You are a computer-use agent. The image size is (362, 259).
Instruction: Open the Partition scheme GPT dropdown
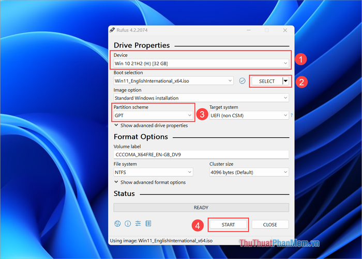[x=153, y=116]
